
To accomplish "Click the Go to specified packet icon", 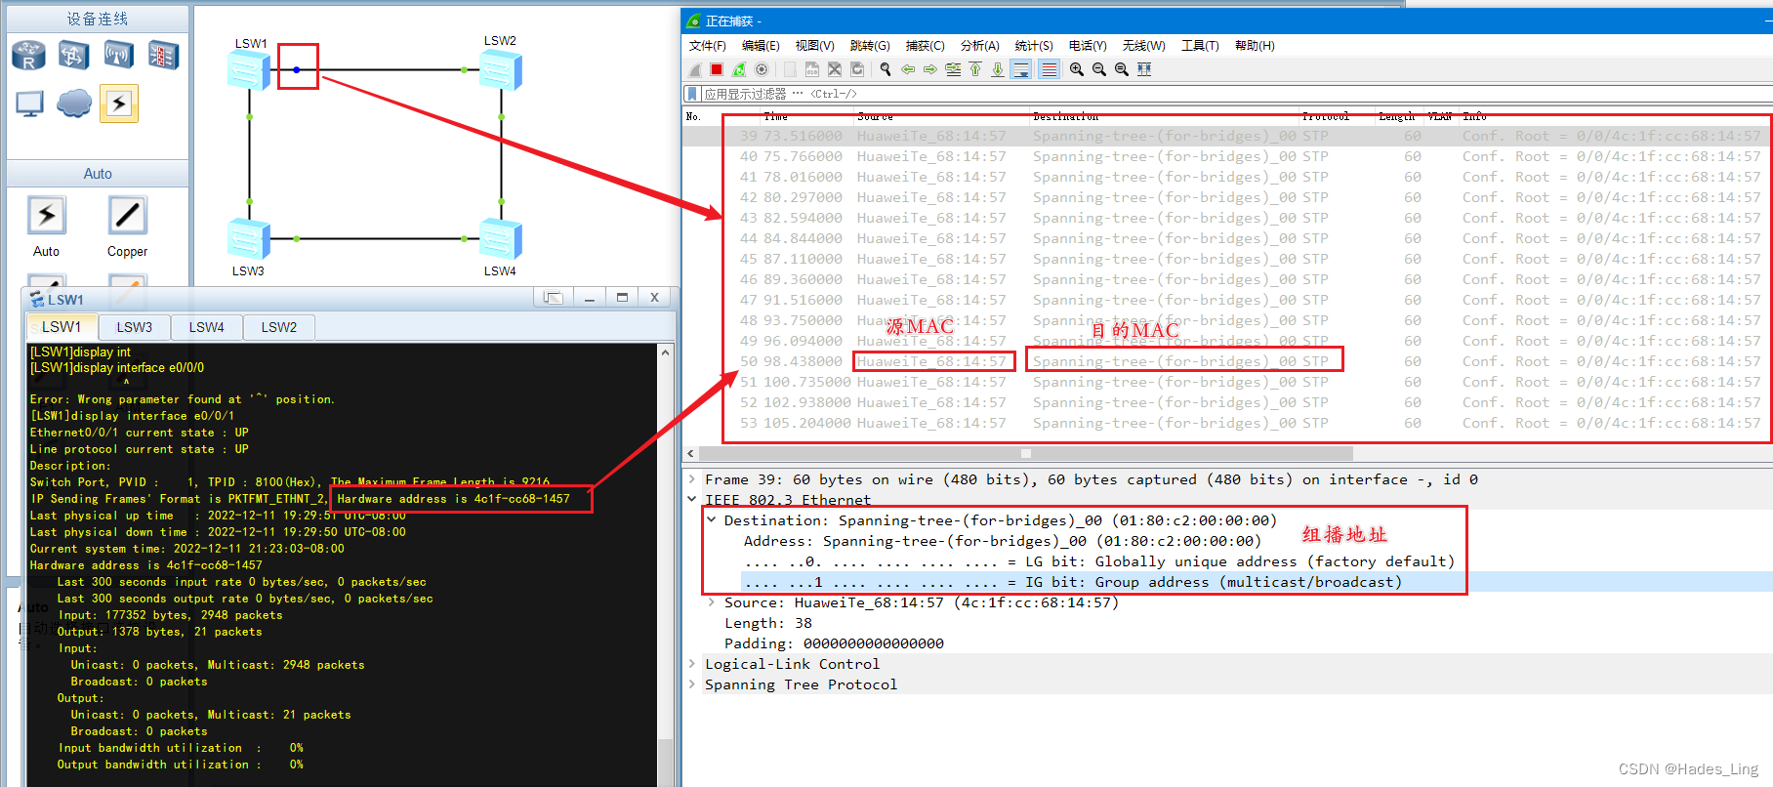I will click(x=953, y=69).
